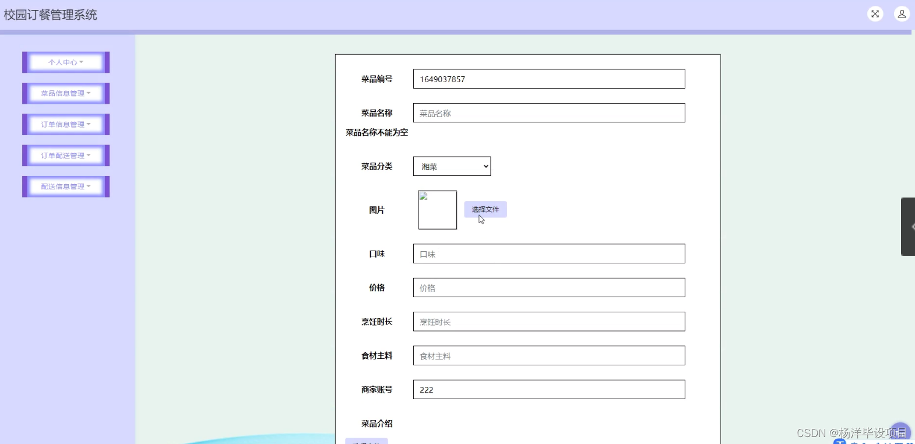Focus the 菜品编号 field with 1649037857
Screen dimensions: 915x444
pos(549,79)
